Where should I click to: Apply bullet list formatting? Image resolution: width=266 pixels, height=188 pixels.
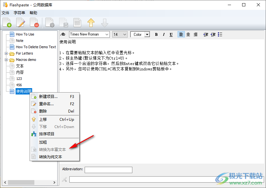(220, 34)
